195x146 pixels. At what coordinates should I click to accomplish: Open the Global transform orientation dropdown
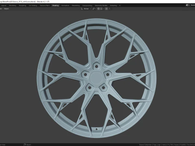pyautogui.click(x=86, y=9)
